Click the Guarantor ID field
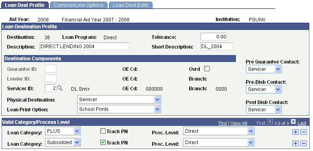 [50, 69]
